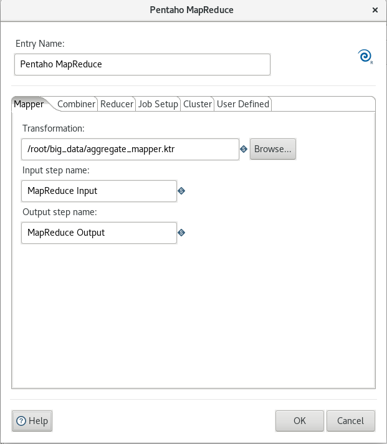Viewport: 387px width, 444px height.
Task: Click the variable icon beside Transformation field
Action: (x=244, y=149)
